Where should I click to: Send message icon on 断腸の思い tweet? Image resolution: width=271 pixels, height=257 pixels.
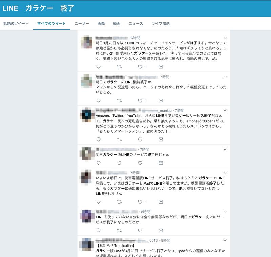(x=161, y=67)
